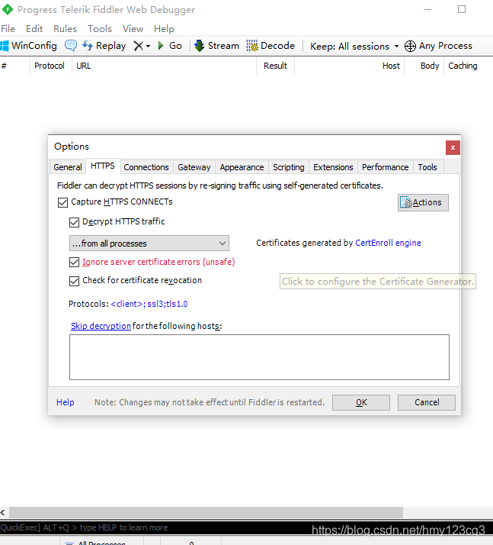Open the Rules menu

65,28
